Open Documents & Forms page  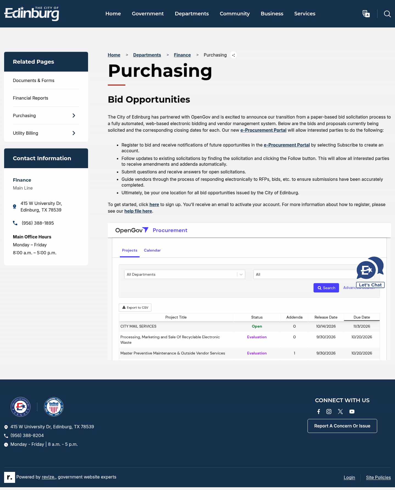click(x=33, y=80)
